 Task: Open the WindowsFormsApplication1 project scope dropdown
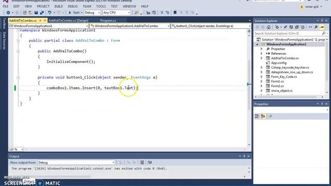coord(49,26)
